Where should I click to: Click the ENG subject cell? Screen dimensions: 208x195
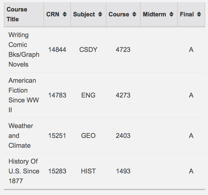88,95
